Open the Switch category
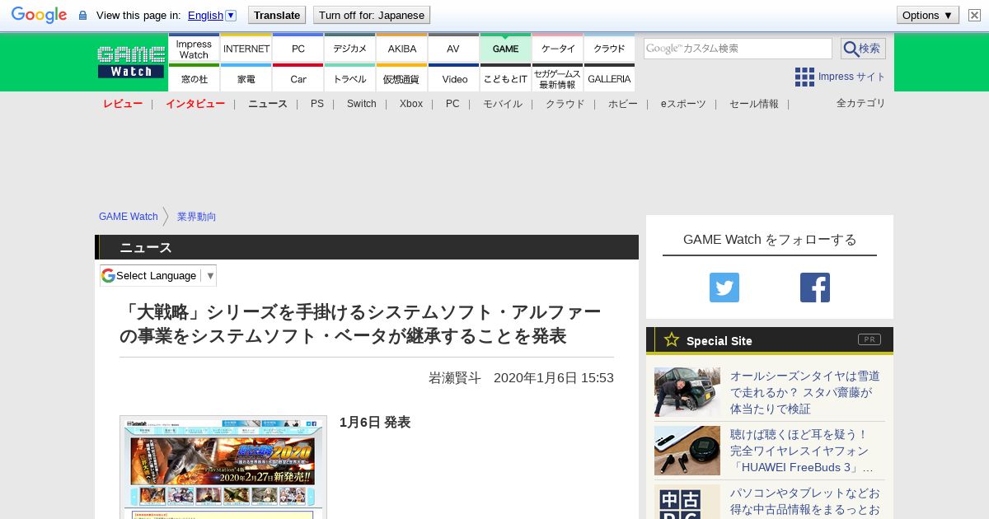 pos(362,104)
